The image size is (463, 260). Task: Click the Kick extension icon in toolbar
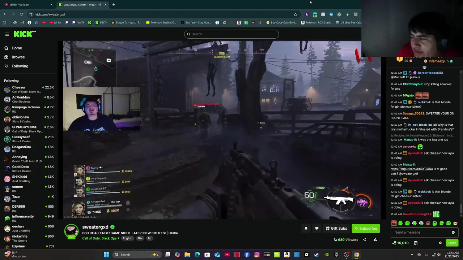tap(307, 14)
